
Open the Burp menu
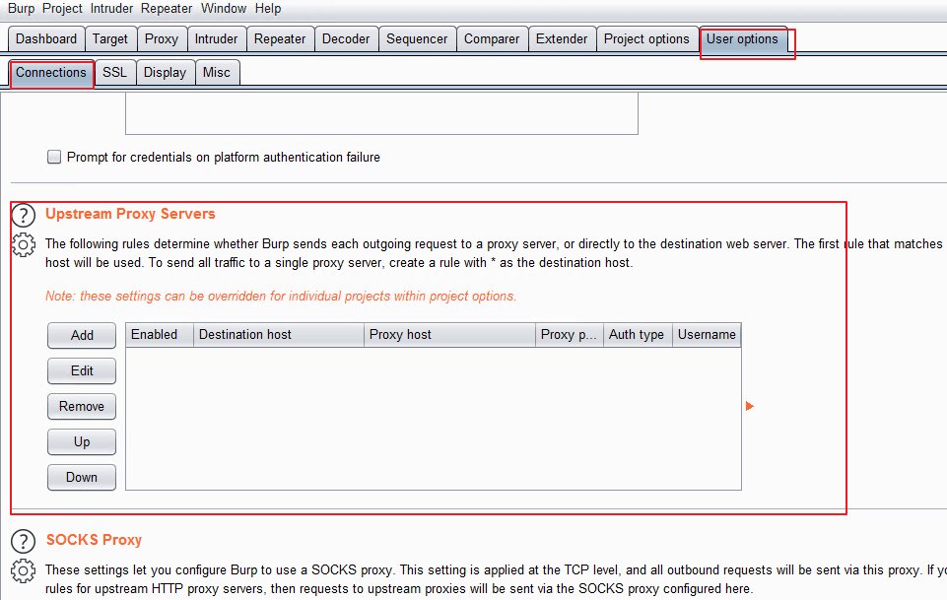tap(21, 9)
